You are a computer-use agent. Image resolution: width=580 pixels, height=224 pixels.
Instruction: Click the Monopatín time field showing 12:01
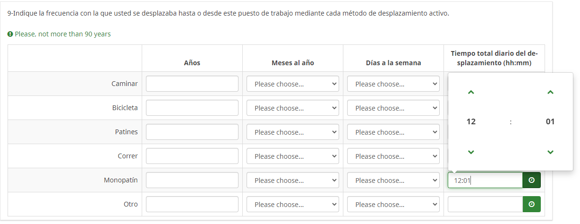pyautogui.click(x=485, y=180)
